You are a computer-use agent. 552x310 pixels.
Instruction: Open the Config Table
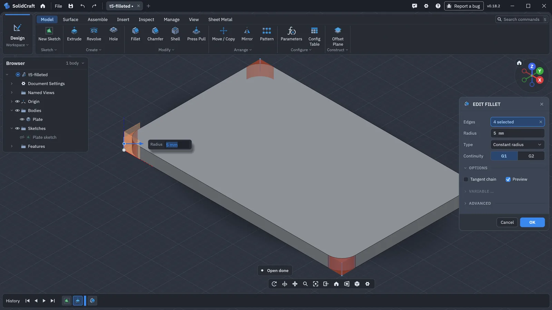click(x=314, y=37)
